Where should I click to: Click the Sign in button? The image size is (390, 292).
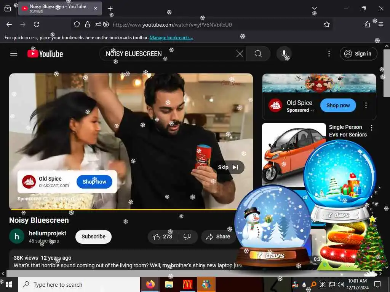(x=358, y=54)
